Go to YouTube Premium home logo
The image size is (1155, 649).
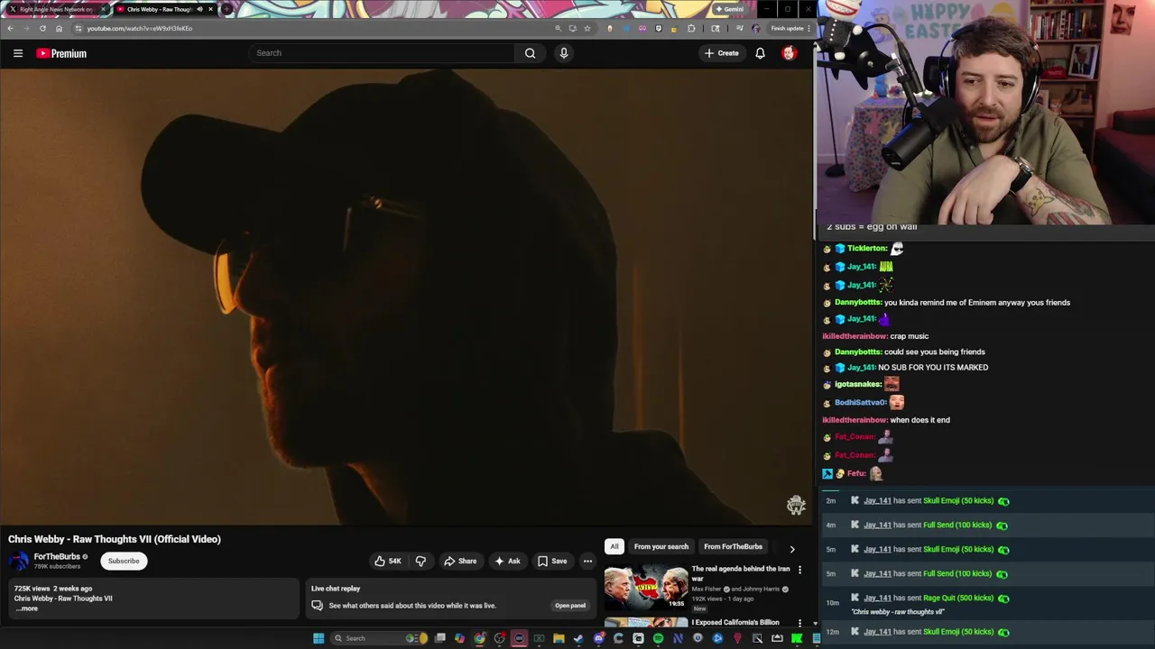pos(61,53)
